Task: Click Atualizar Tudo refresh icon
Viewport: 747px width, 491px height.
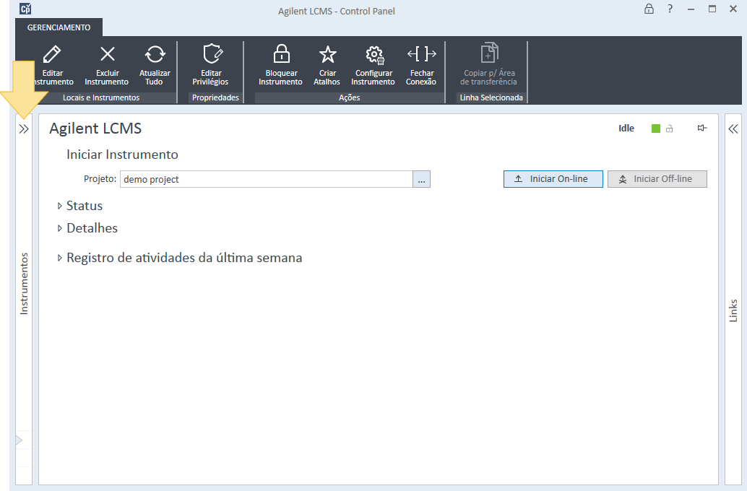Action: click(155, 54)
